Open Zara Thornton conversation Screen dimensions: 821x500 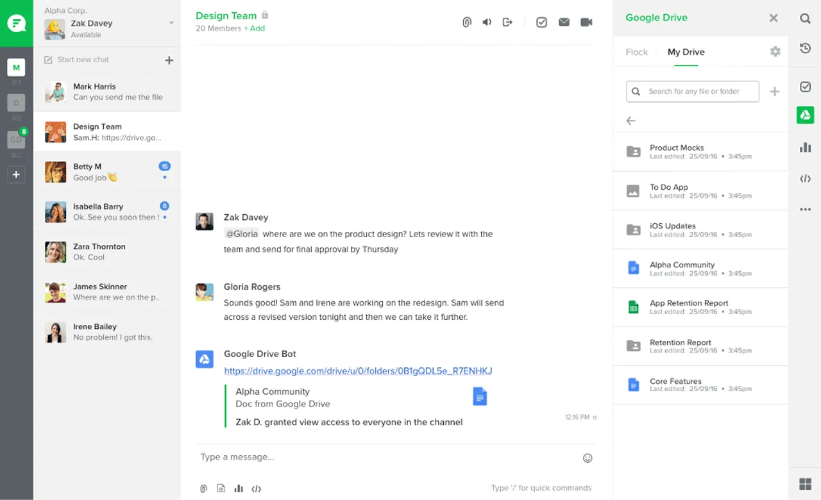107,252
